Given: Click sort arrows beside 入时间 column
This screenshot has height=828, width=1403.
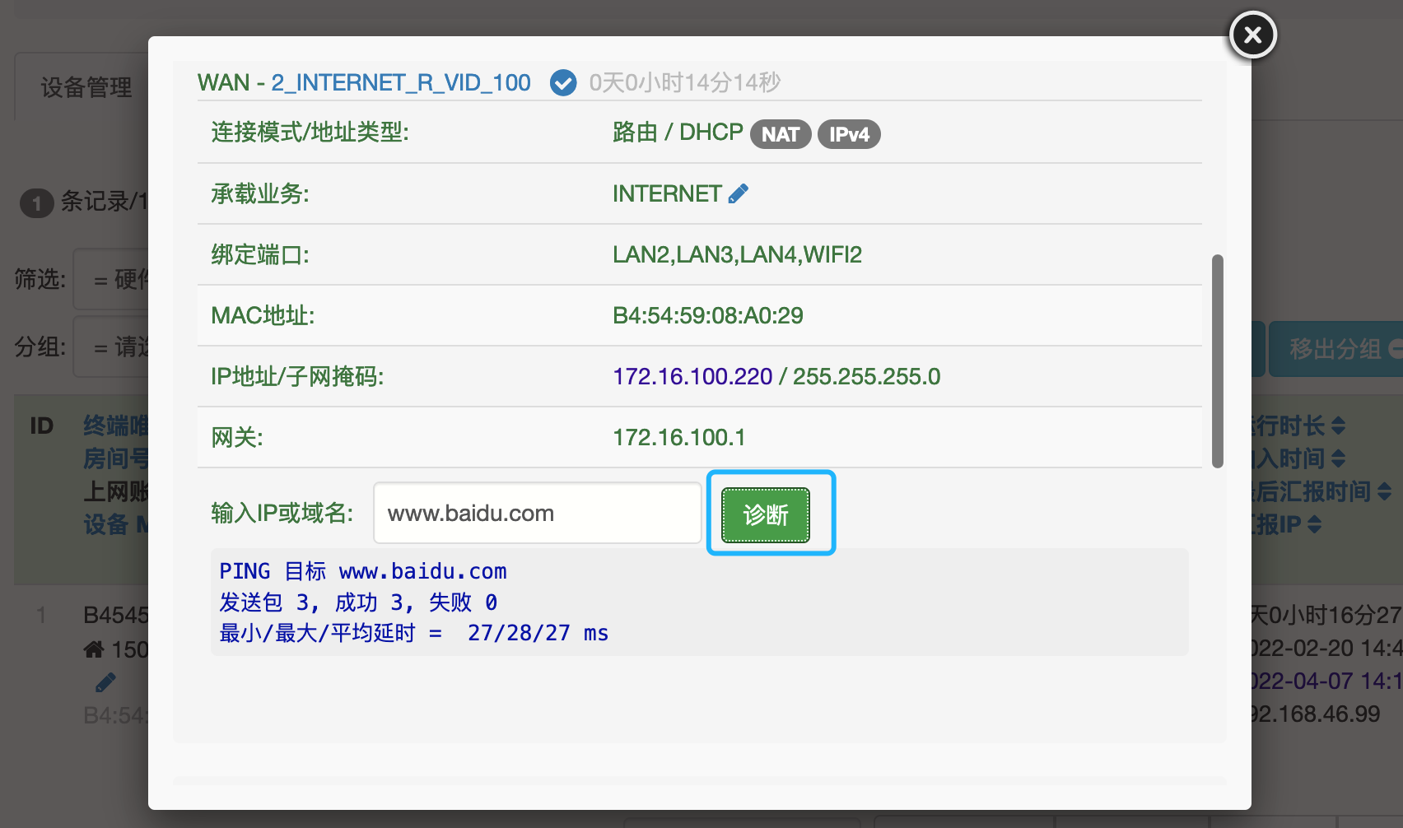Looking at the screenshot, I should pos(1338,458).
